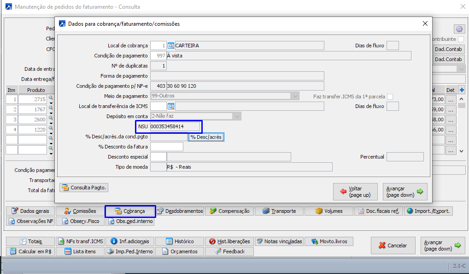This screenshot has height=274, width=469.
Task: Open Doc.fiscais ref. section
Action: click(x=379, y=211)
